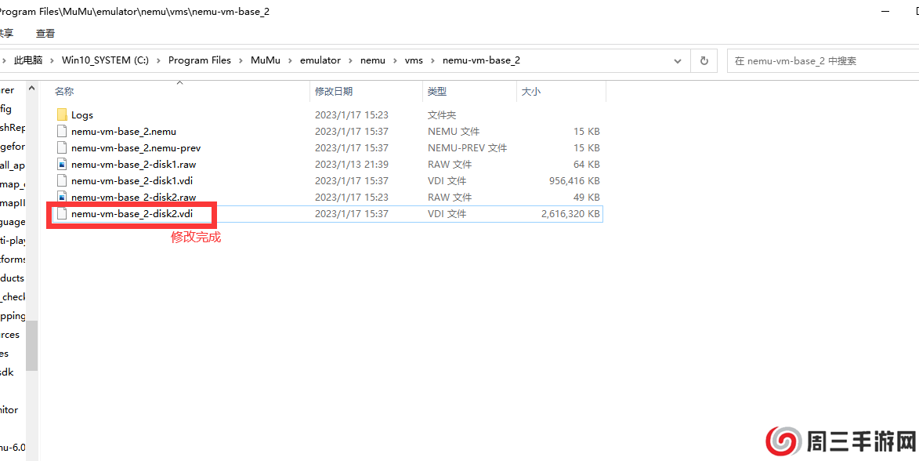Click the nemu-vm-base_2-disk2.vdi file icon
The height and width of the screenshot is (461, 919).
(x=63, y=214)
